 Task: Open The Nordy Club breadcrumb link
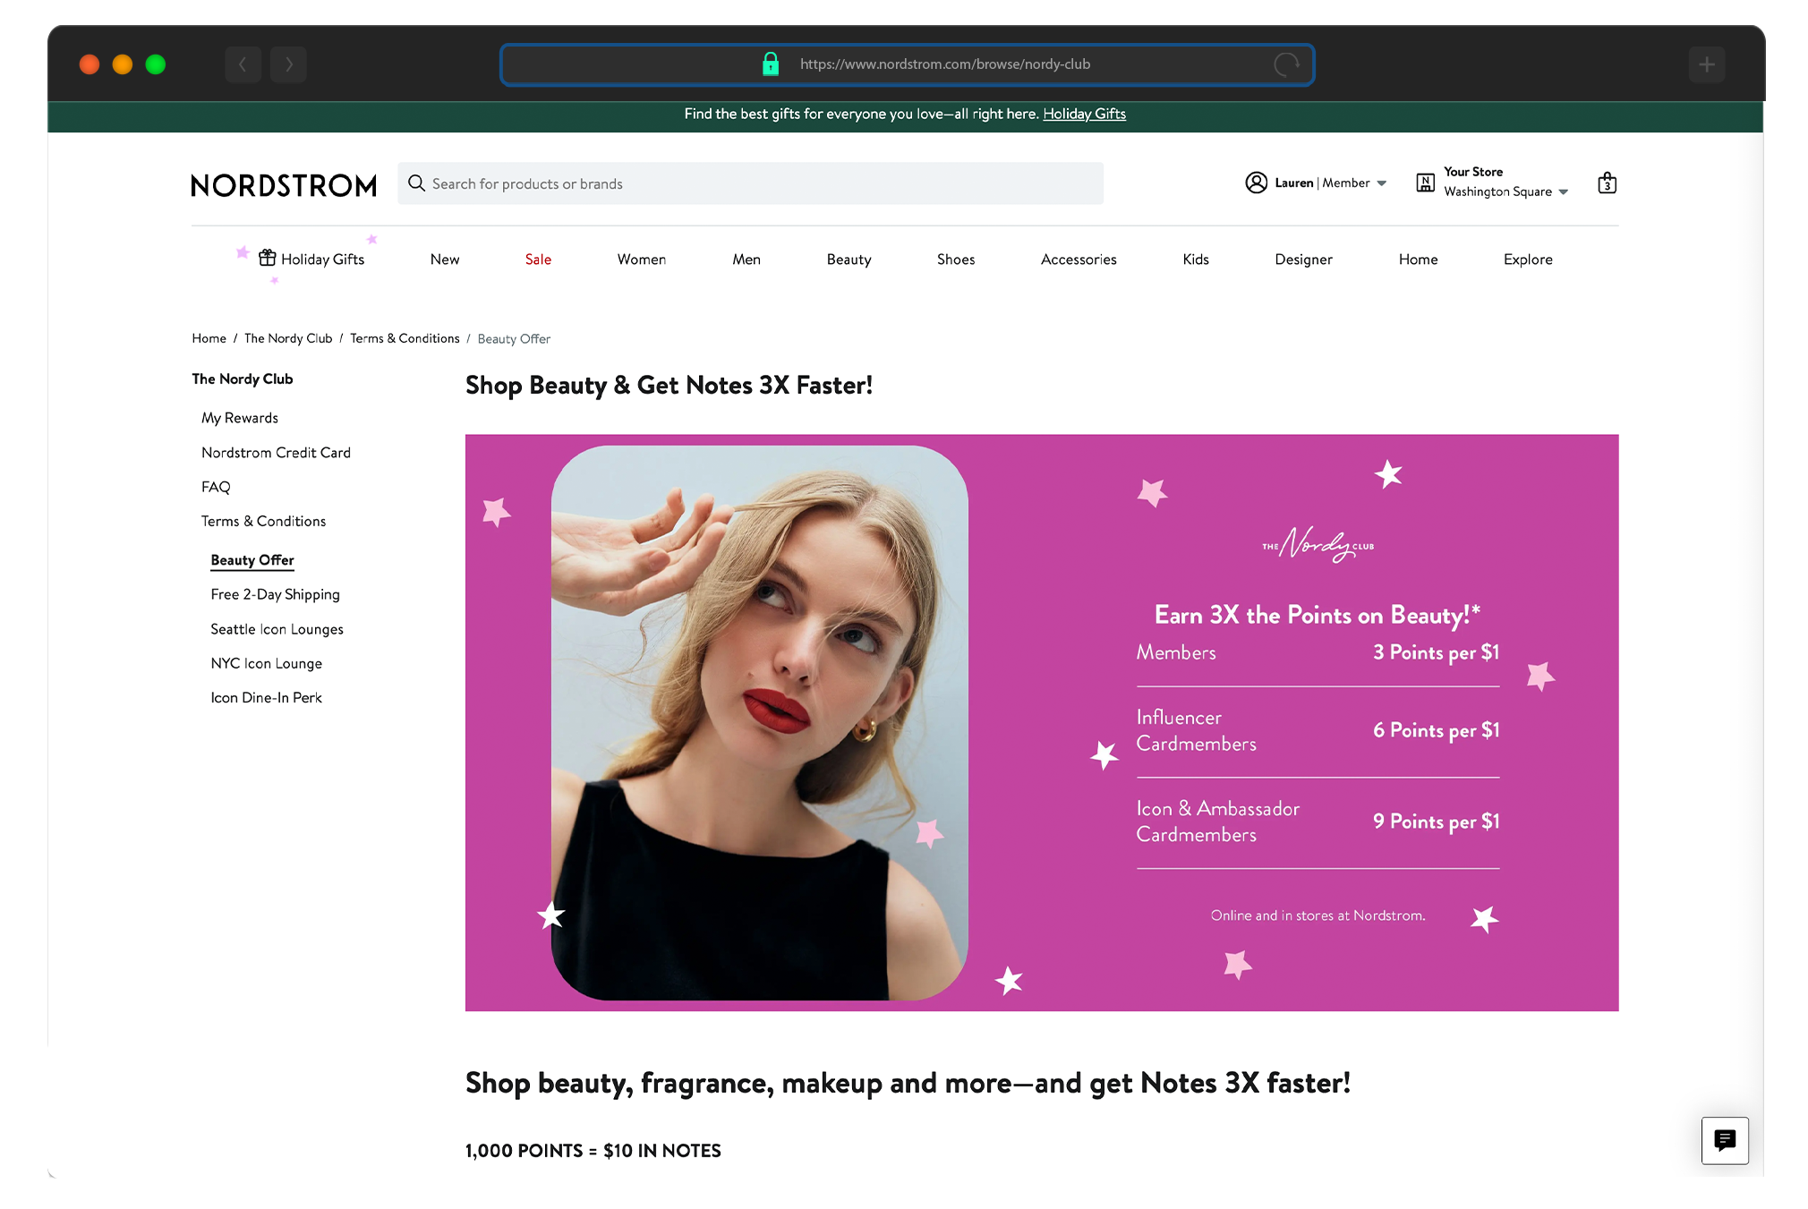287,338
